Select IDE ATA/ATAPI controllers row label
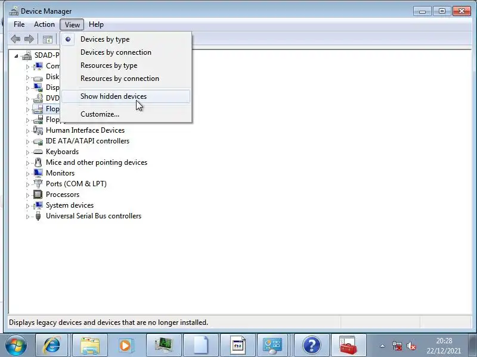 click(x=88, y=141)
